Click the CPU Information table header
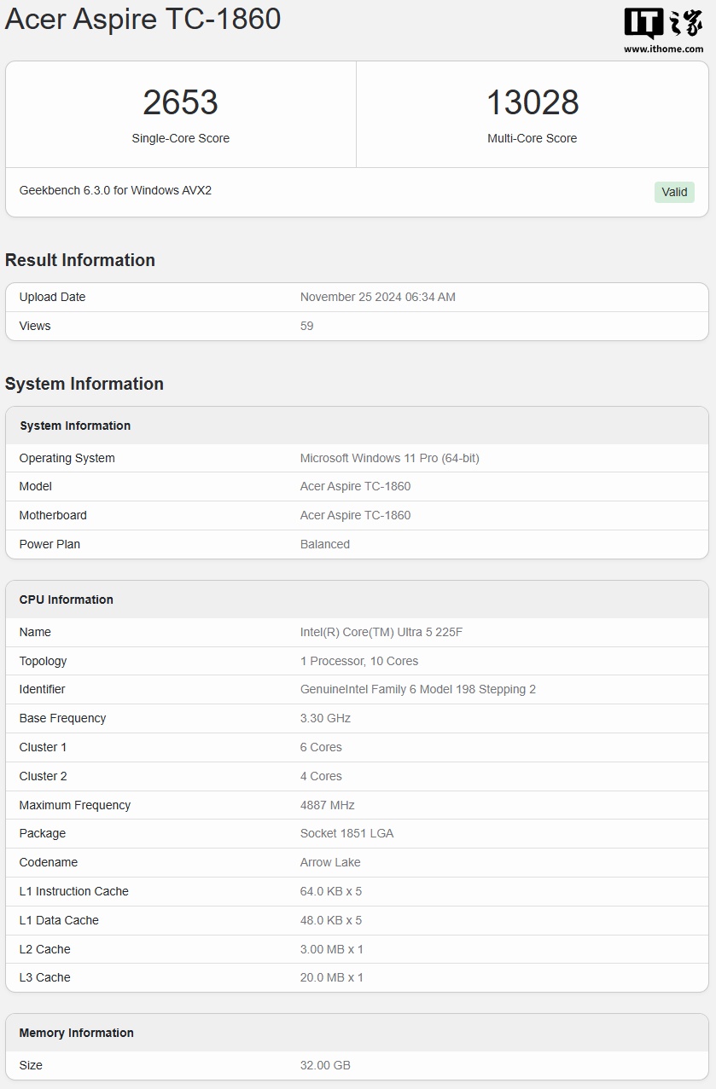716x1089 pixels. (x=67, y=600)
